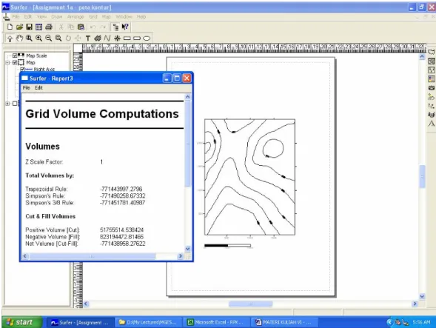Click the map scale bar below contour map
This screenshot has height=328, width=436.
(x=227, y=246)
